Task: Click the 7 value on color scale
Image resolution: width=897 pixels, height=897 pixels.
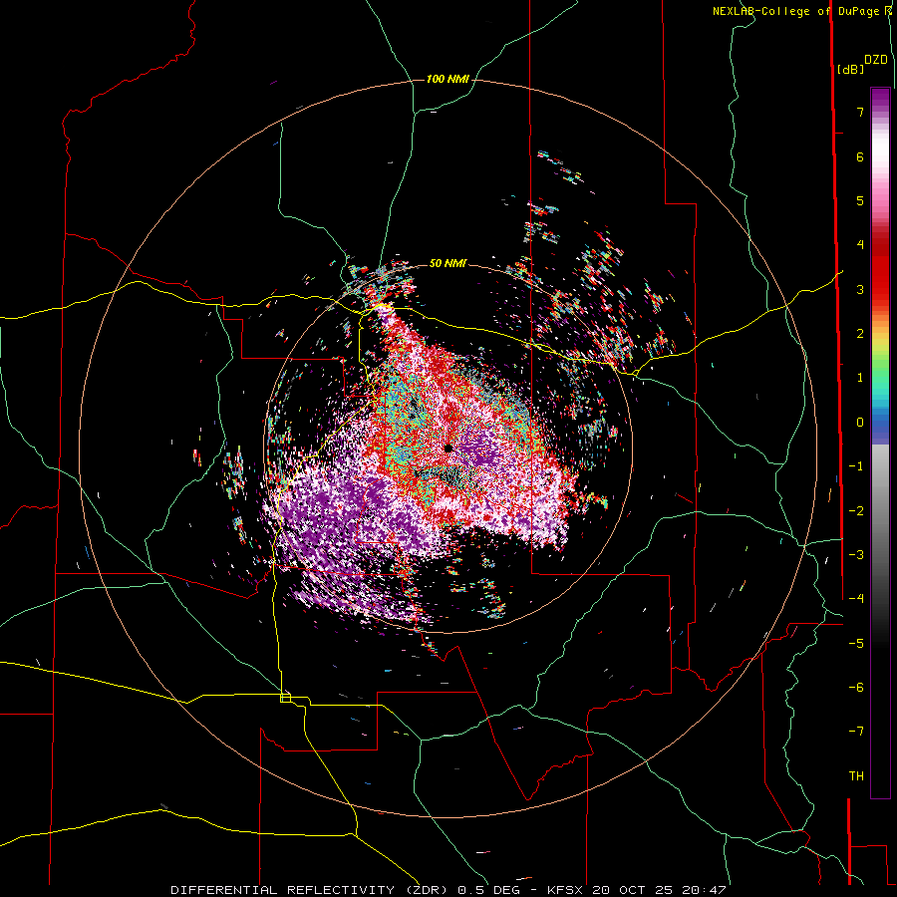Action: coord(860,112)
